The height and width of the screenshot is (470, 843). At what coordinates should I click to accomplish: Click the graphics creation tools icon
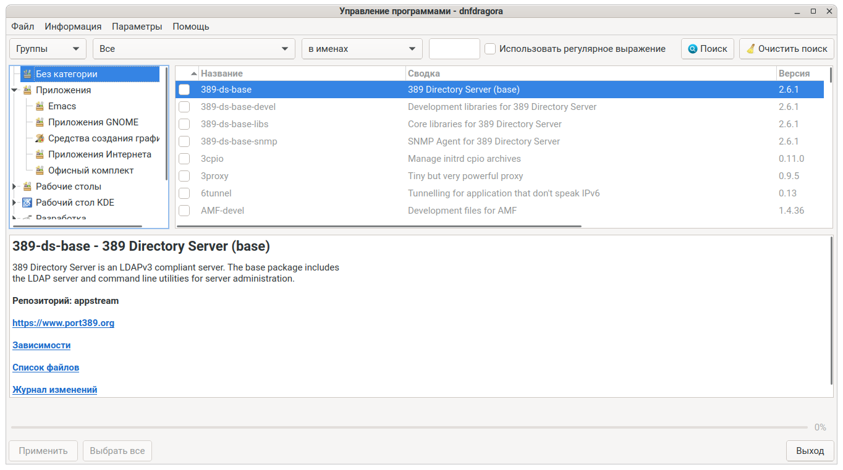[x=40, y=138]
